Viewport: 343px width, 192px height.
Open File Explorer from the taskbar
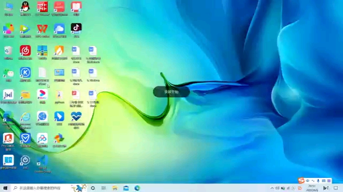click(115, 188)
